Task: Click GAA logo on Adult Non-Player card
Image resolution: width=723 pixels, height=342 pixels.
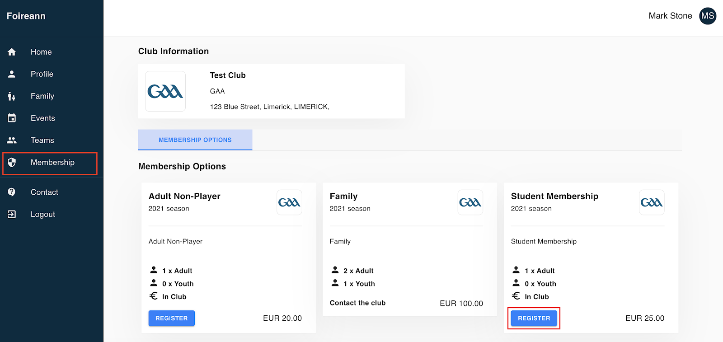Action: 289,202
